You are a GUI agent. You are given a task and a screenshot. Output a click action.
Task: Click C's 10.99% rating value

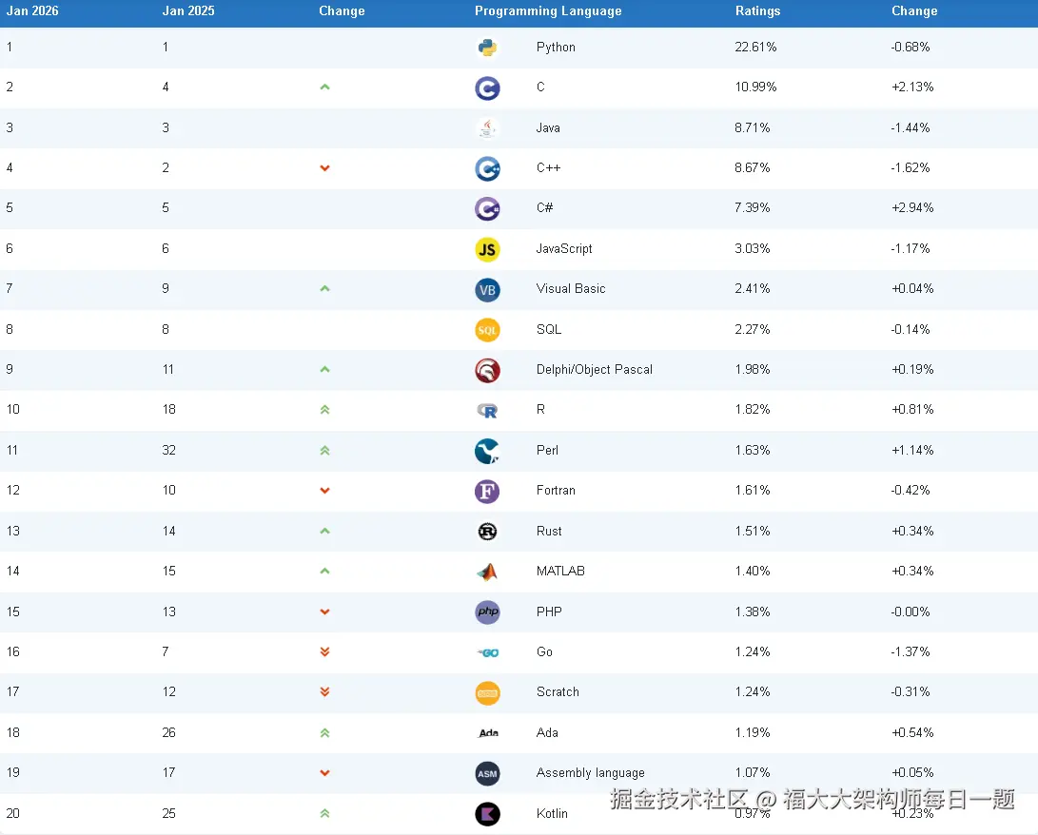tap(755, 87)
